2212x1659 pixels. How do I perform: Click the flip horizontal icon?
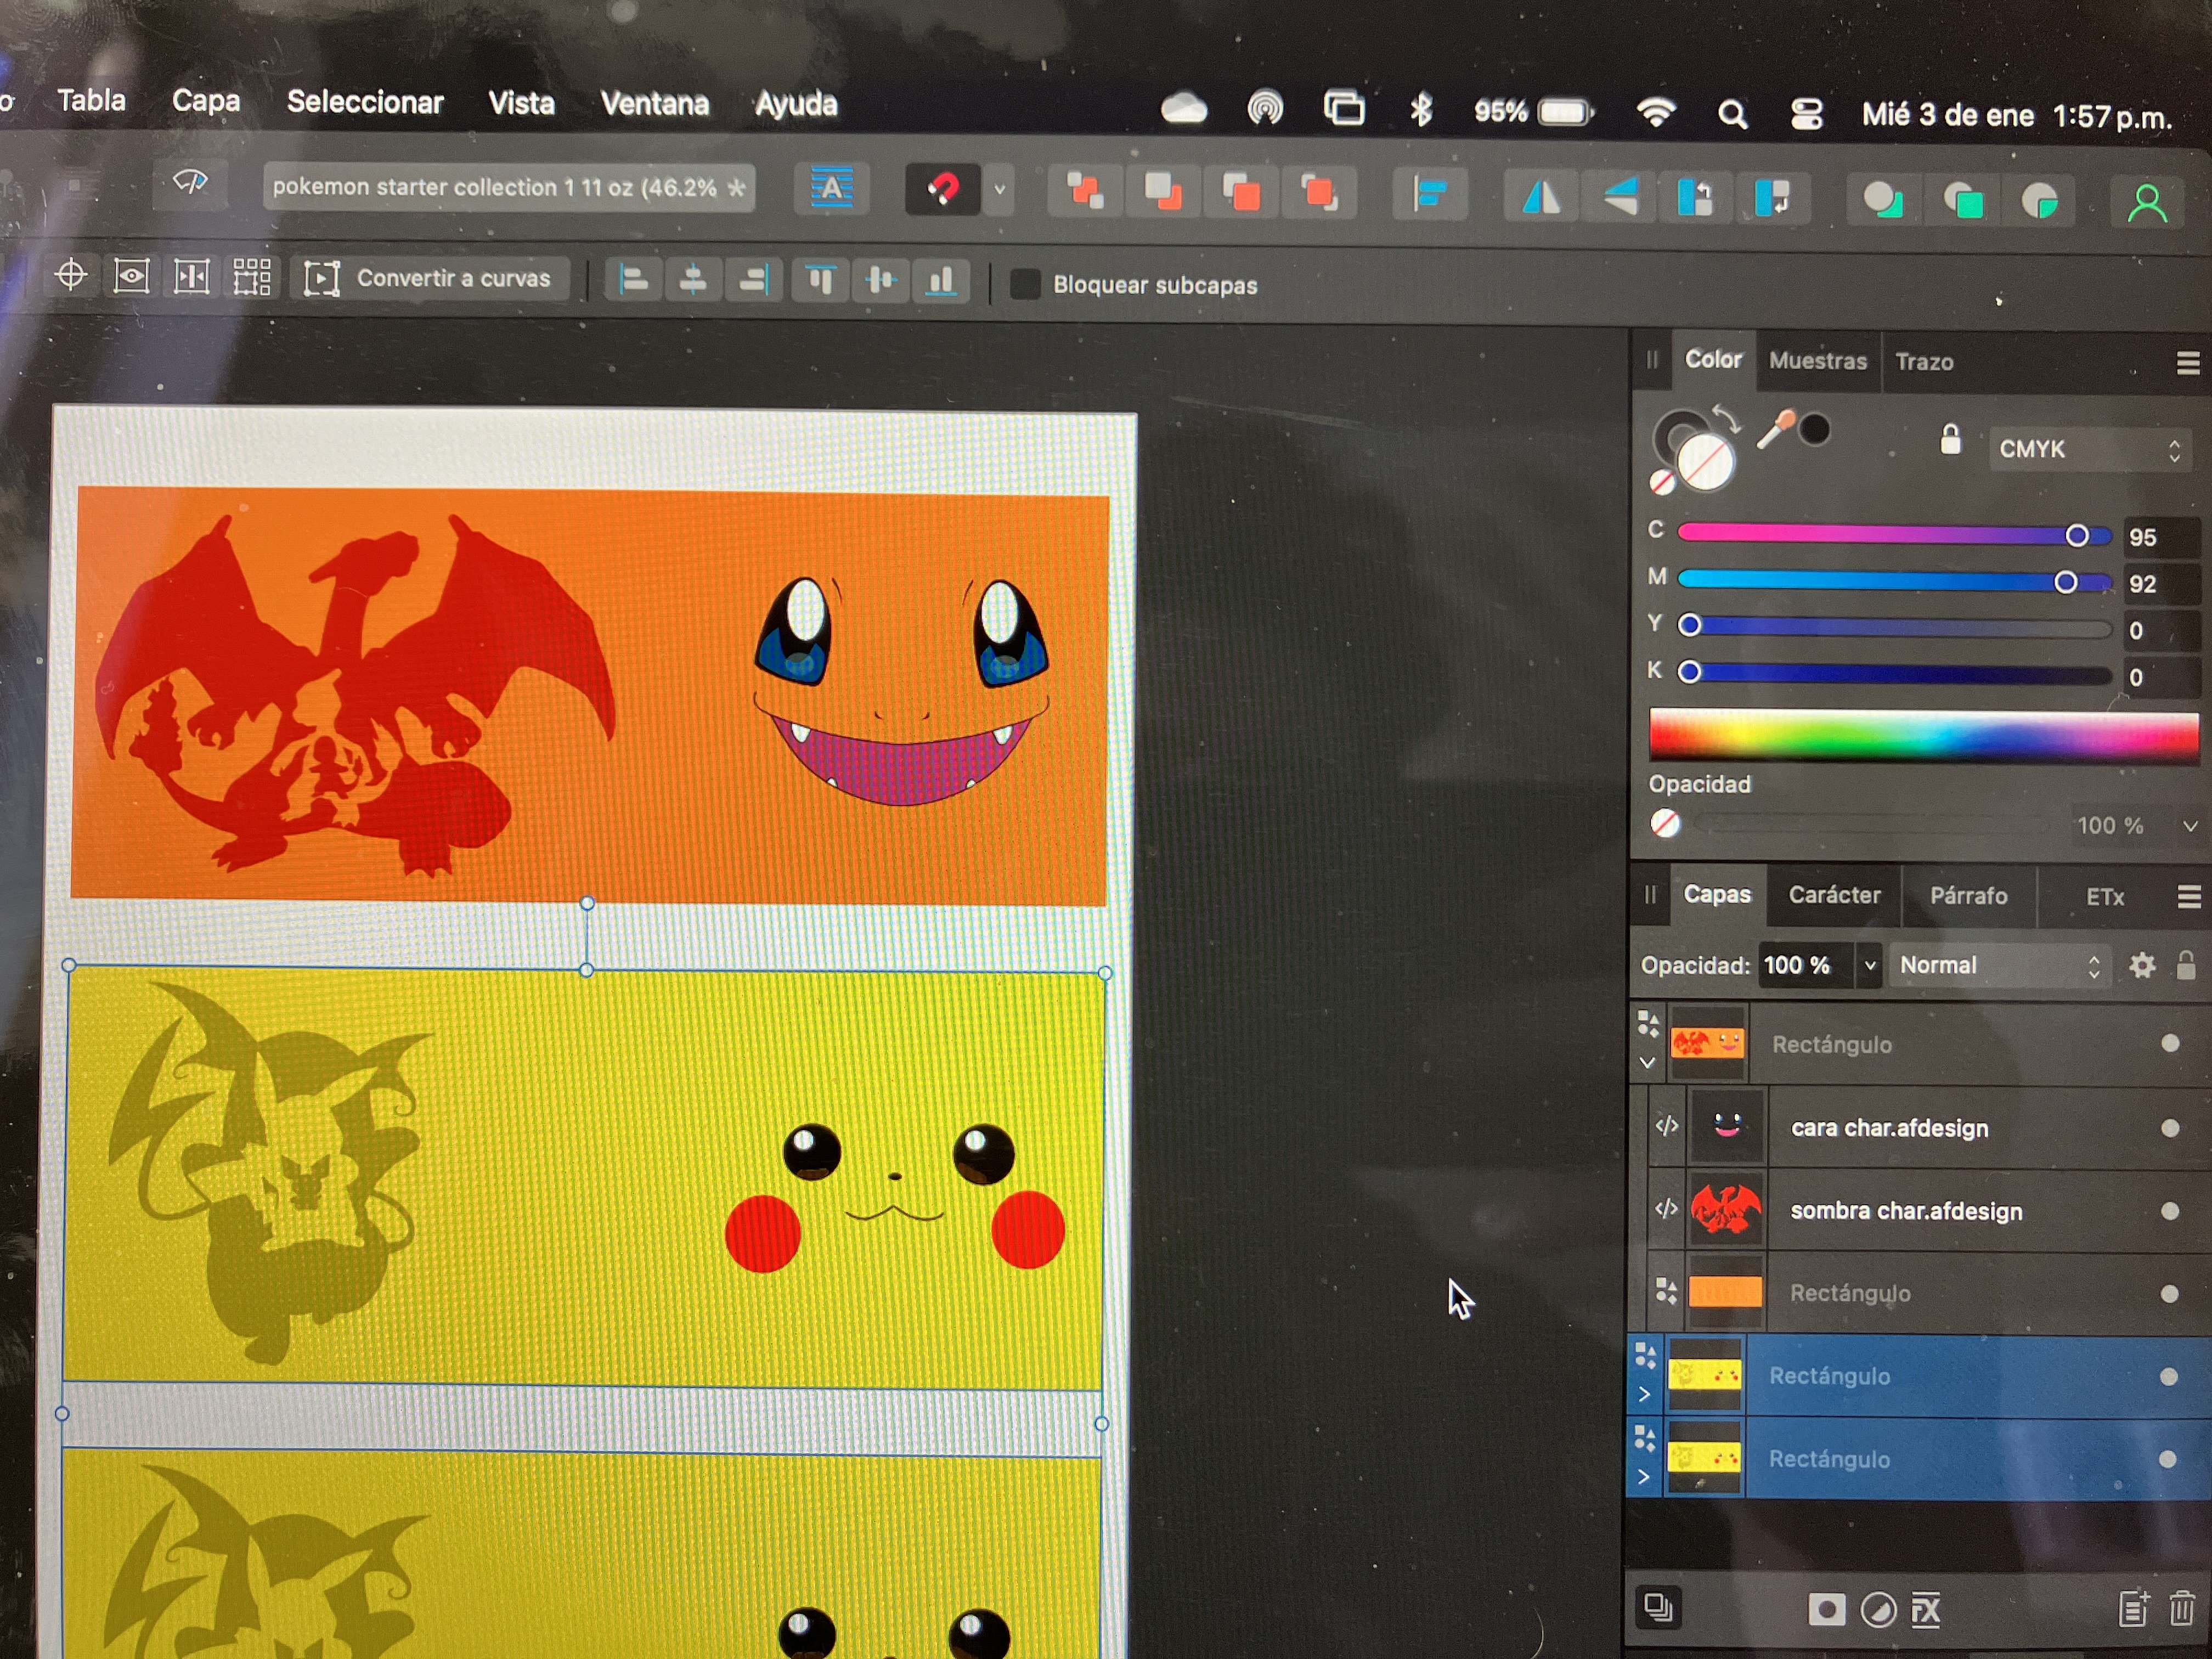pyautogui.click(x=1541, y=197)
